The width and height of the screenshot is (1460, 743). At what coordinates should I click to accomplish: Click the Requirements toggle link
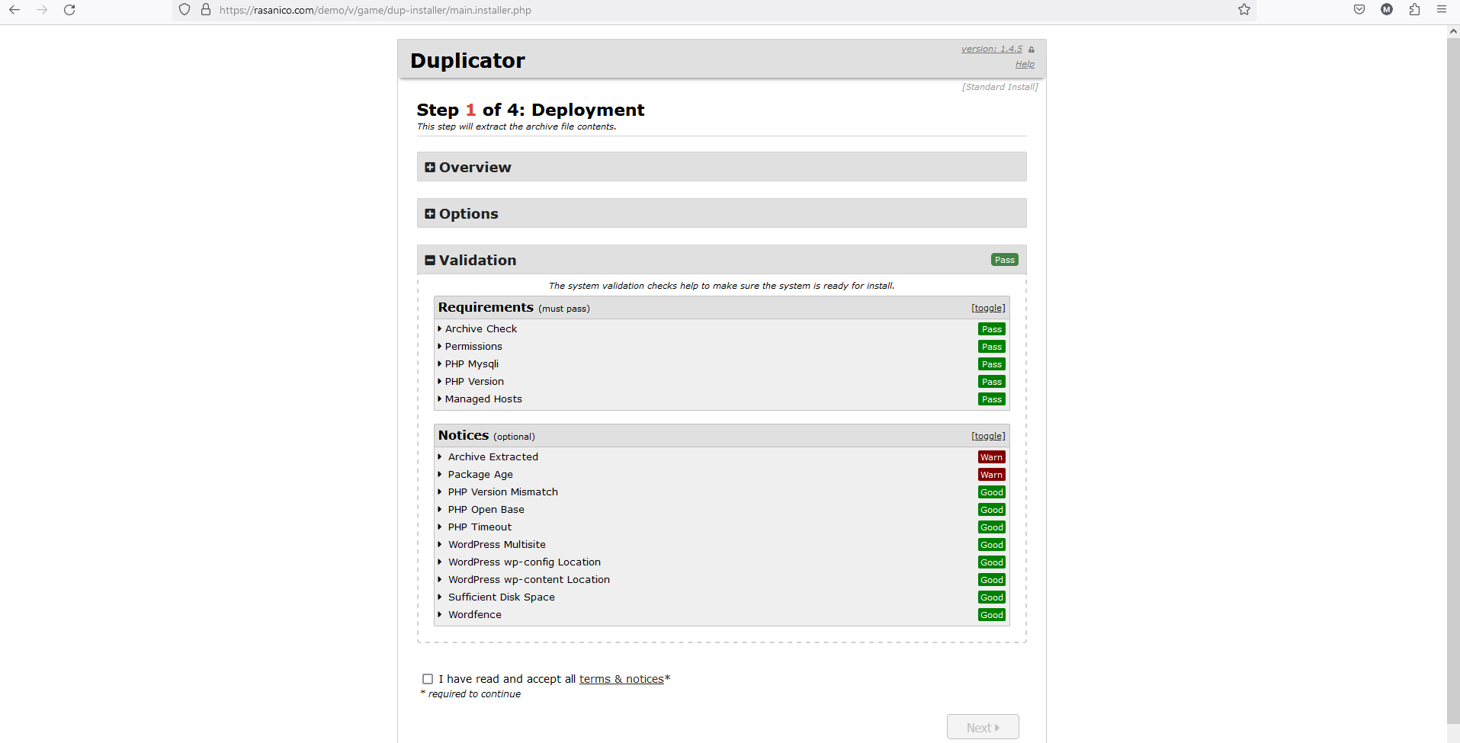pyautogui.click(x=987, y=307)
